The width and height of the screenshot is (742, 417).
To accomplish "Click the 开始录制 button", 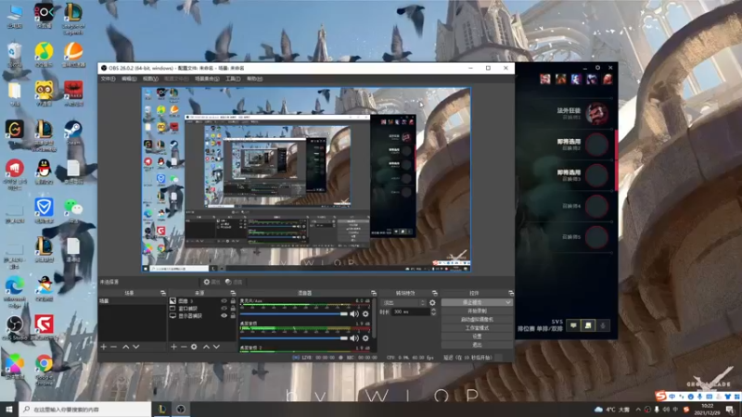I will click(x=477, y=311).
